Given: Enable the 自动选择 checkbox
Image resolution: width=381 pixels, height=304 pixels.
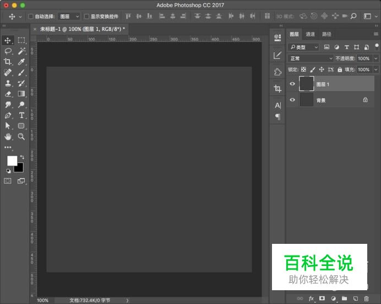Looking at the screenshot, I should coord(31,17).
